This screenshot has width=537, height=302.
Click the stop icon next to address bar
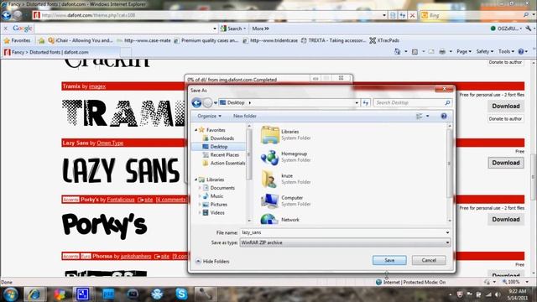click(x=412, y=15)
